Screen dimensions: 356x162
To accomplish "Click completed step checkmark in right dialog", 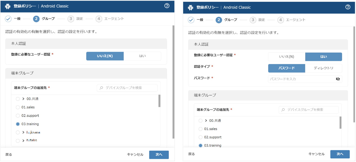I will (191, 20).
